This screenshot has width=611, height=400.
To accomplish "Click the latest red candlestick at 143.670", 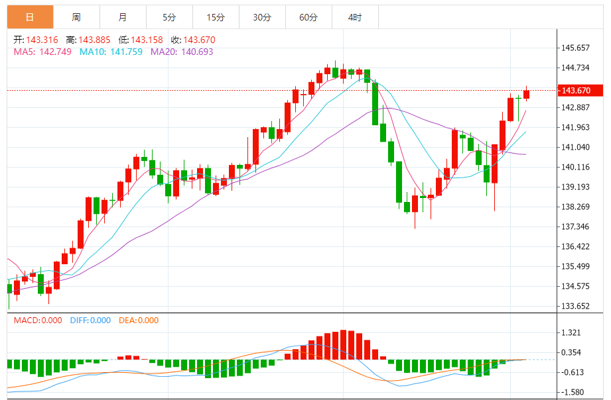I will click(527, 94).
